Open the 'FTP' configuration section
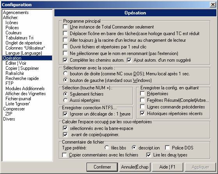The width and height of the screenshot is (218, 174). (9, 83)
